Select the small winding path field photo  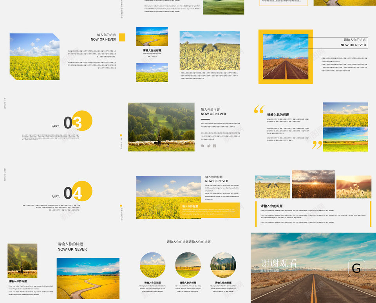pyautogui.click(x=152, y=36)
